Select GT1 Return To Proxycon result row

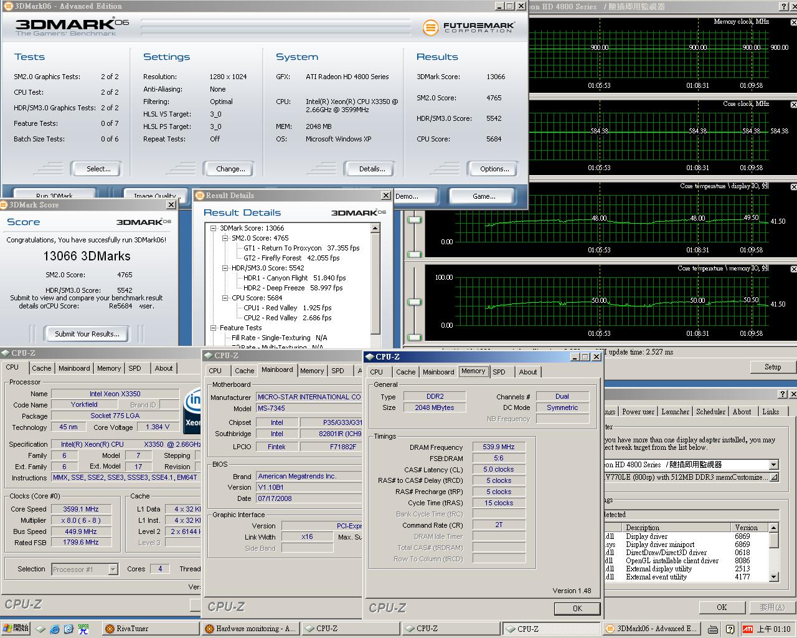pos(301,248)
